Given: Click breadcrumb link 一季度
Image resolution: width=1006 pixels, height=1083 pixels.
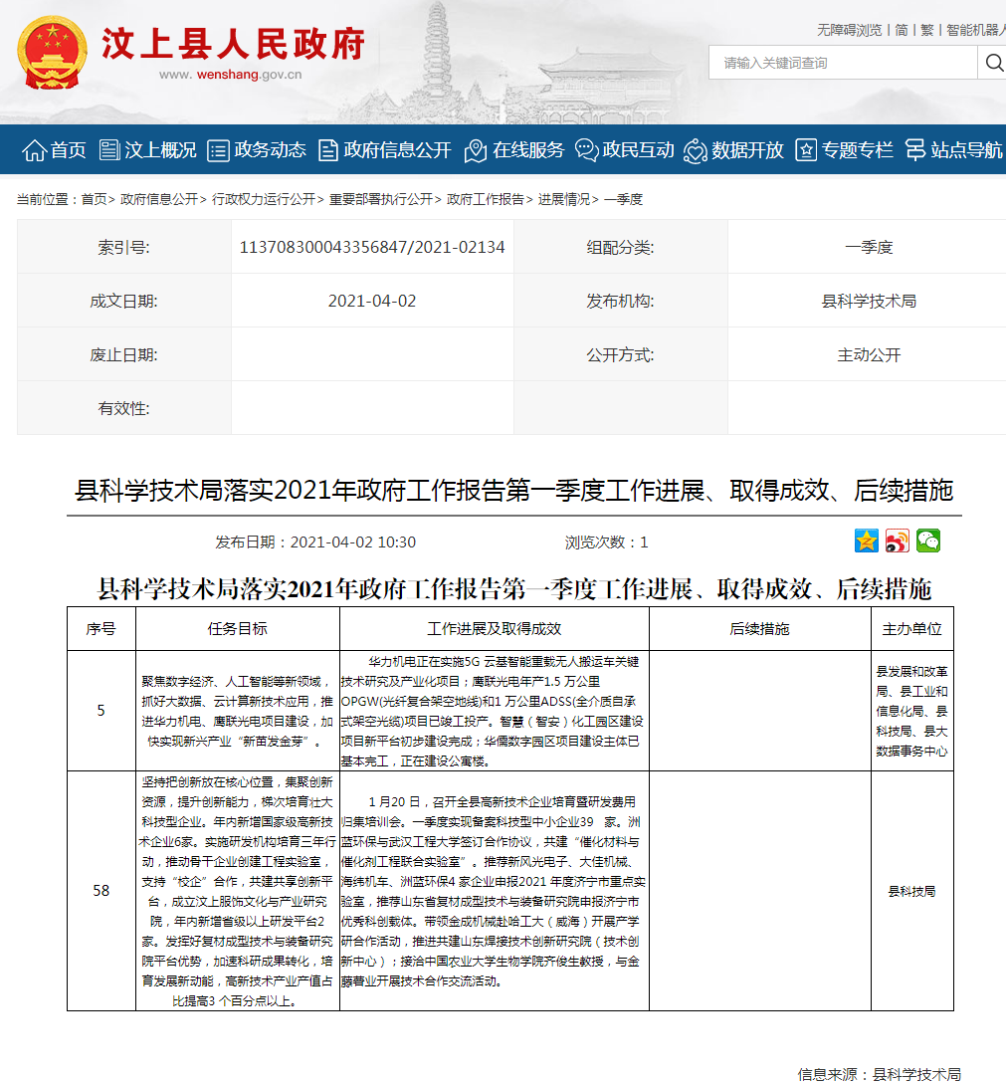Looking at the screenshot, I should [x=623, y=199].
